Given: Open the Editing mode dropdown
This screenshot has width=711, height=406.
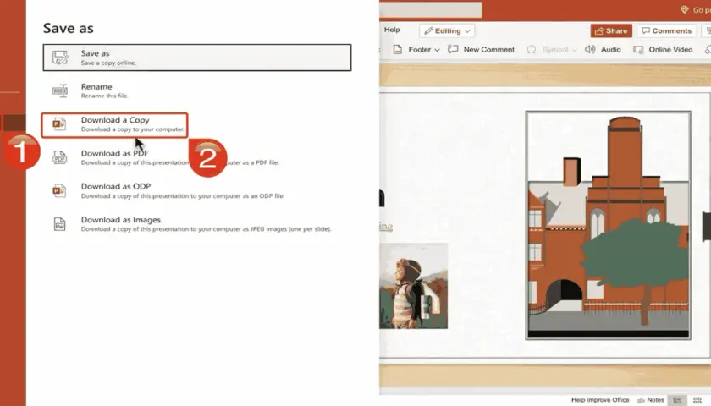Looking at the screenshot, I should point(447,30).
